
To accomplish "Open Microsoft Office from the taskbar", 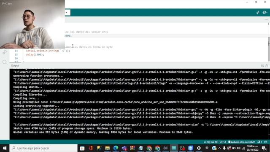I will pyautogui.click(x=91, y=148).
